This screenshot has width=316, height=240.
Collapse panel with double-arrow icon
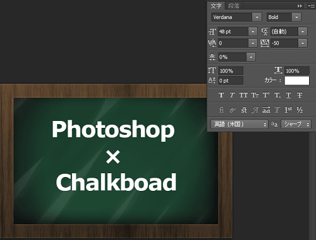(300, 6)
